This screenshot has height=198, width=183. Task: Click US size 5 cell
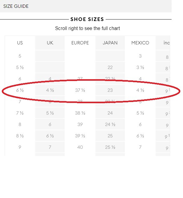pos(20,56)
